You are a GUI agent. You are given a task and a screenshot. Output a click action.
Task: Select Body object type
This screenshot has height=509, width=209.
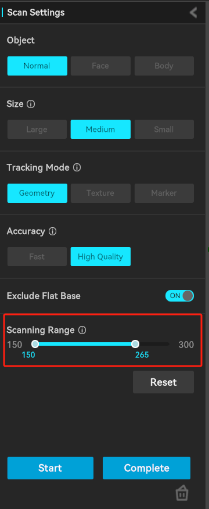164,66
